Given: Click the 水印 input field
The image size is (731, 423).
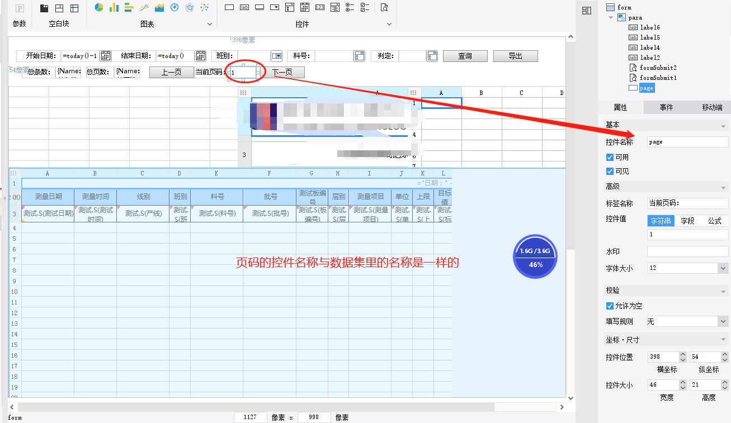Looking at the screenshot, I should [687, 251].
